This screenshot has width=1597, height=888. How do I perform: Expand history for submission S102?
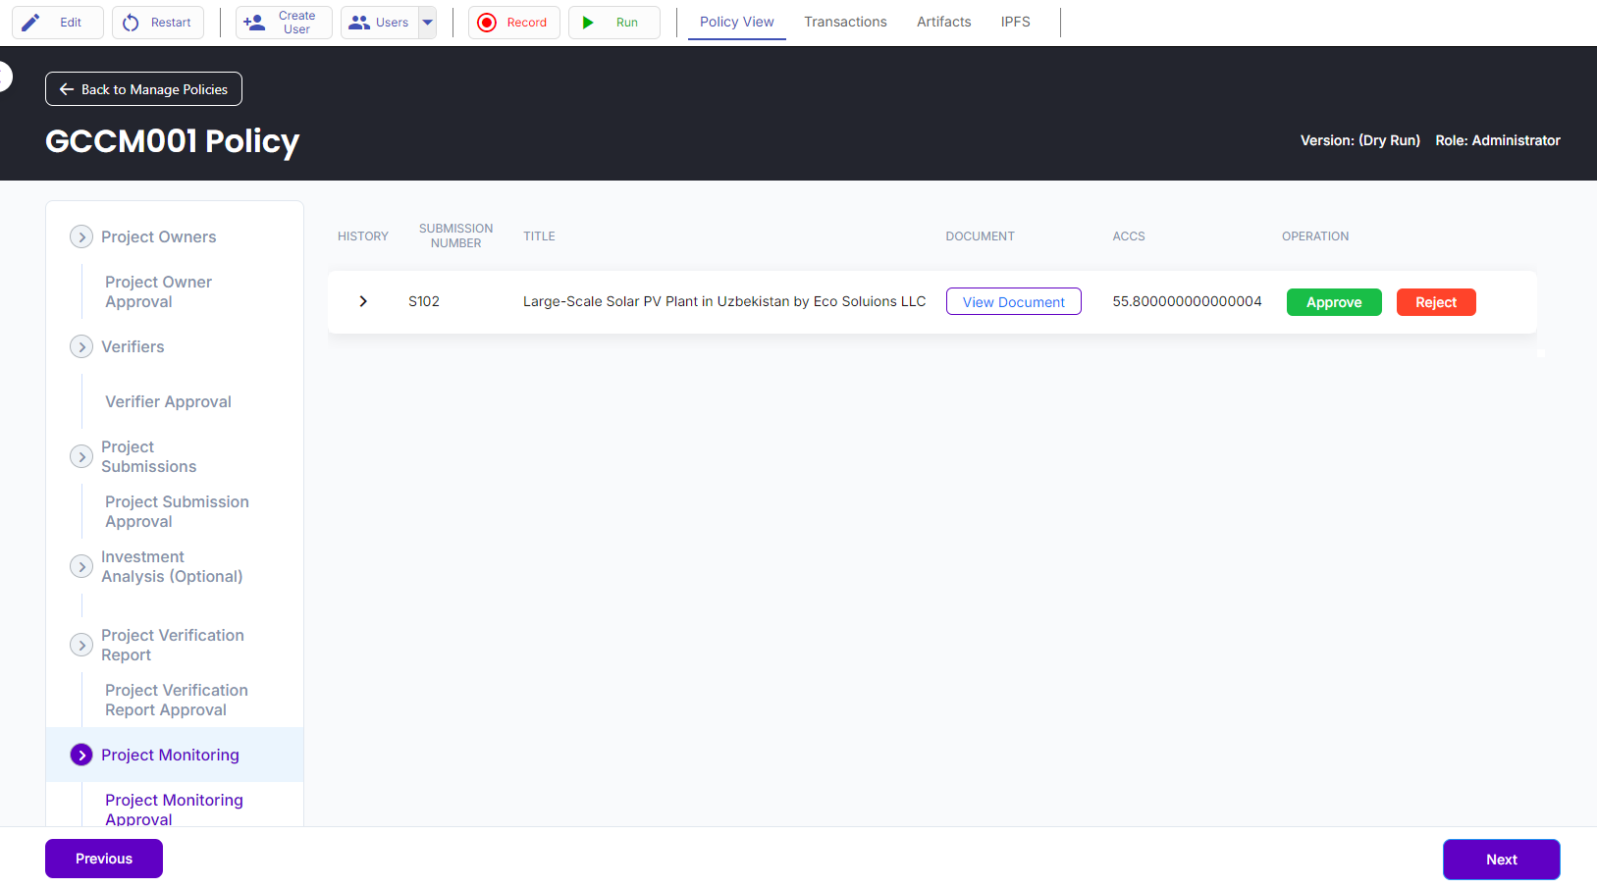[x=363, y=301]
